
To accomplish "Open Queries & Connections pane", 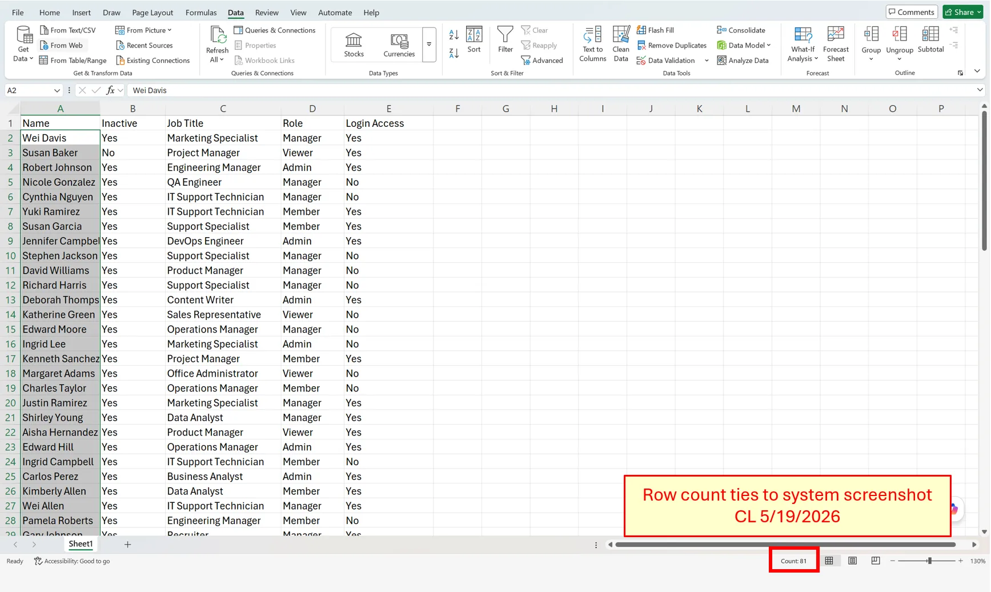I will (275, 30).
